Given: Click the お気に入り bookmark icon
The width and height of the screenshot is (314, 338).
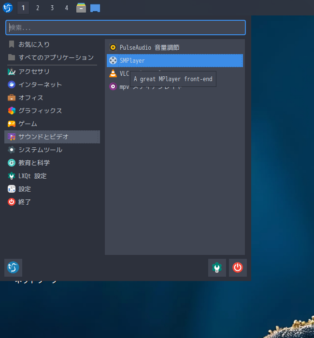Looking at the screenshot, I should point(12,44).
